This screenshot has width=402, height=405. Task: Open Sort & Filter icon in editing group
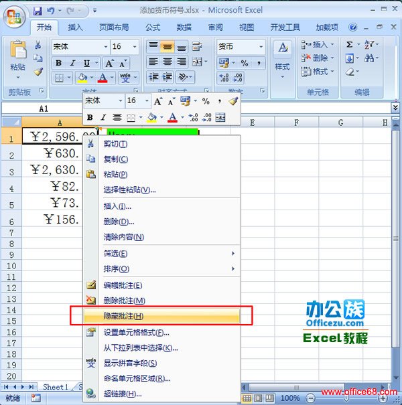tap(369, 45)
